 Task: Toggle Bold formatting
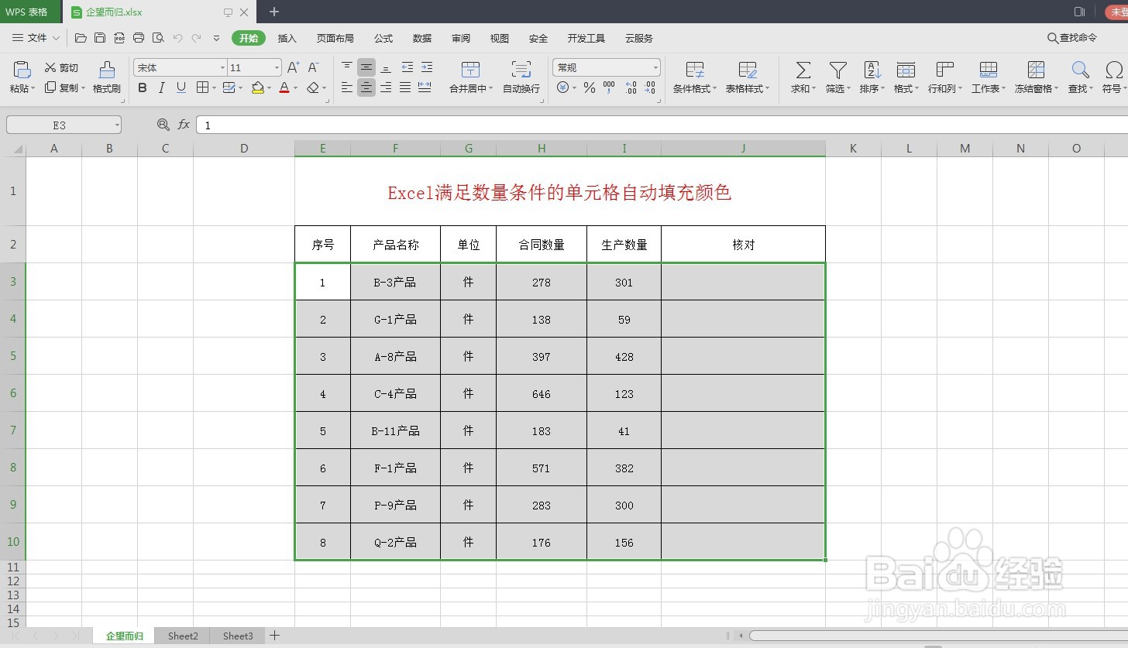pos(143,87)
